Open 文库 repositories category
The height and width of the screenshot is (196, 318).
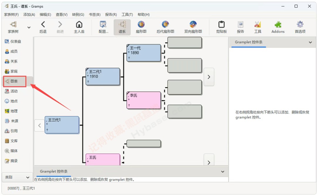11,141
